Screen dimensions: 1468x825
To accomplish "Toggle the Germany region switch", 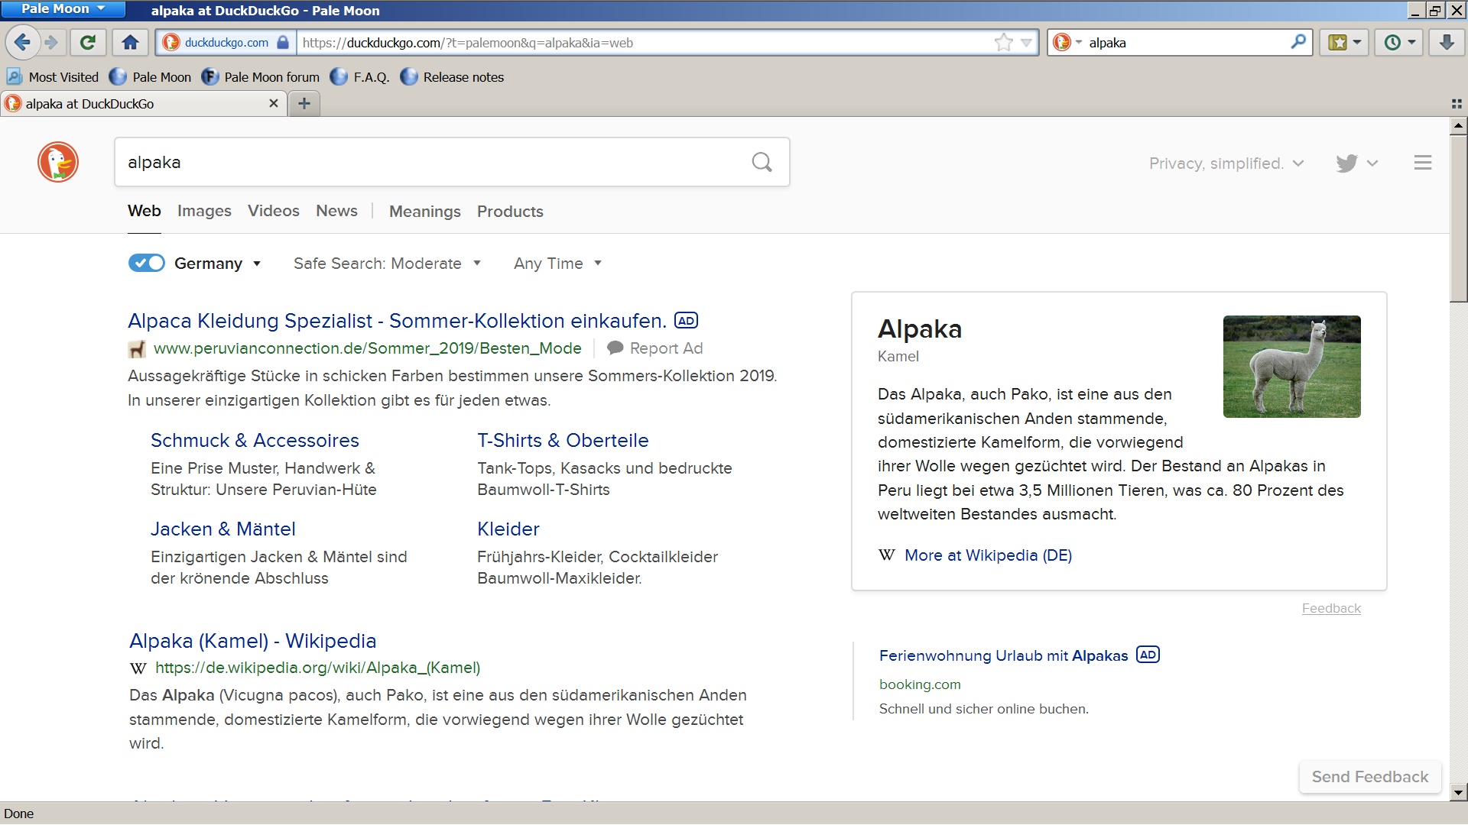I will click(146, 264).
